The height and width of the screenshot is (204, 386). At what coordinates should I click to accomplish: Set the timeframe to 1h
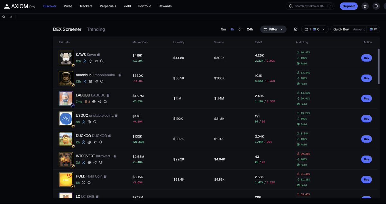(232, 29)
